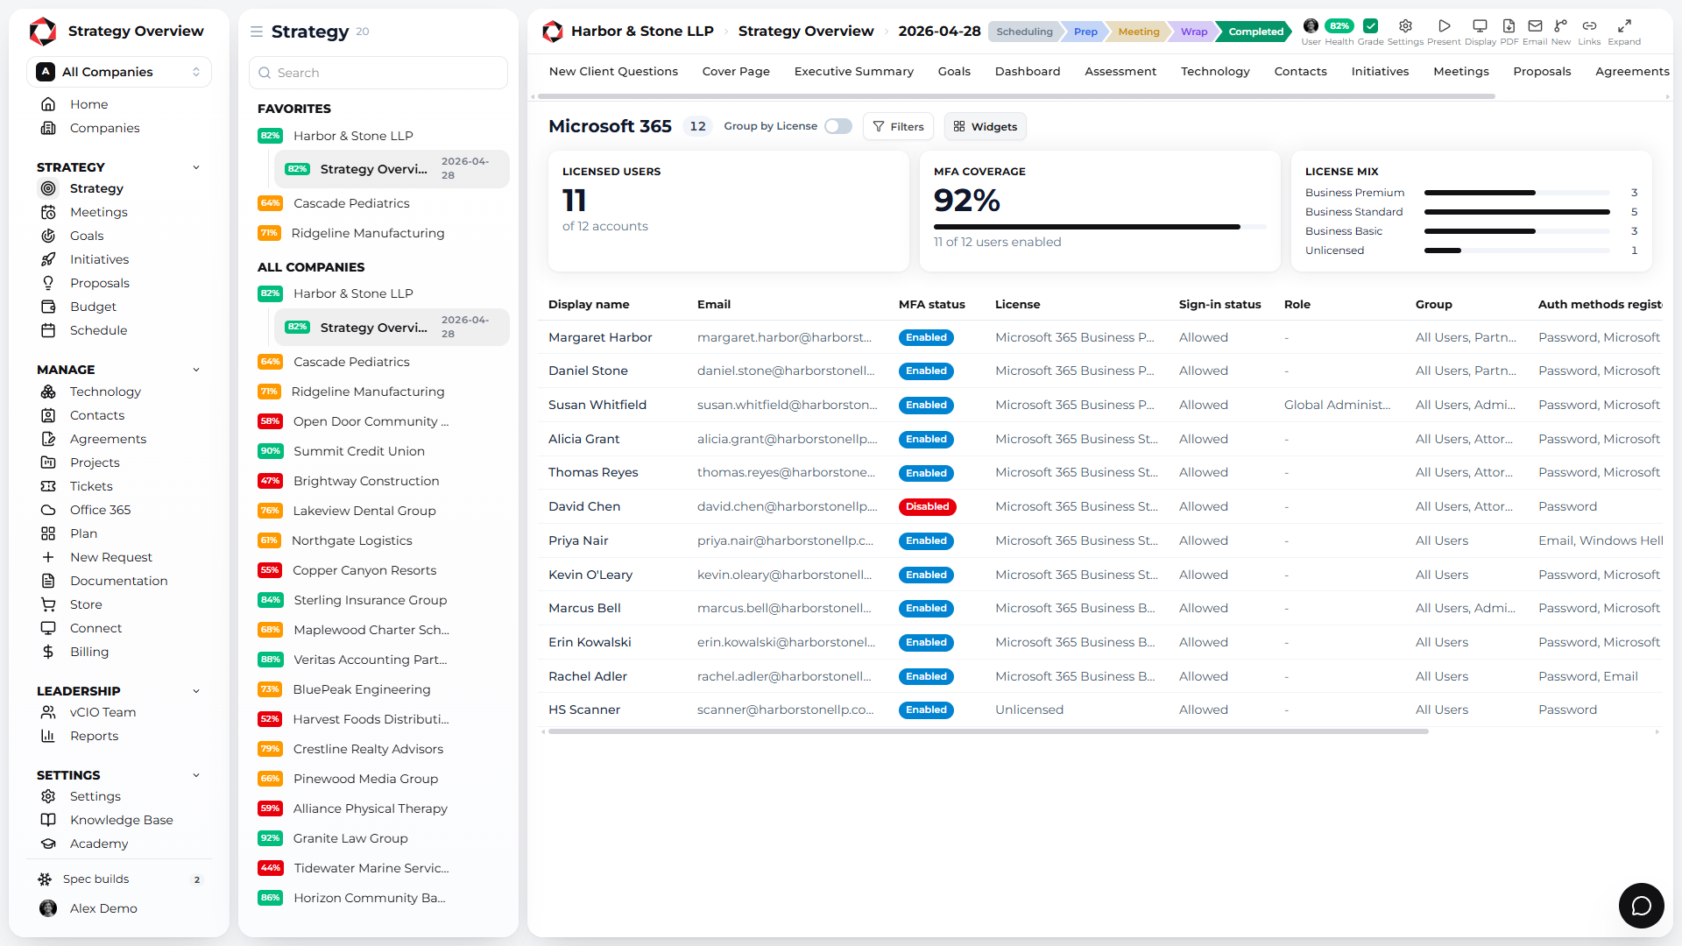Open the Settings gear in top toolbar

[1405, 26]
